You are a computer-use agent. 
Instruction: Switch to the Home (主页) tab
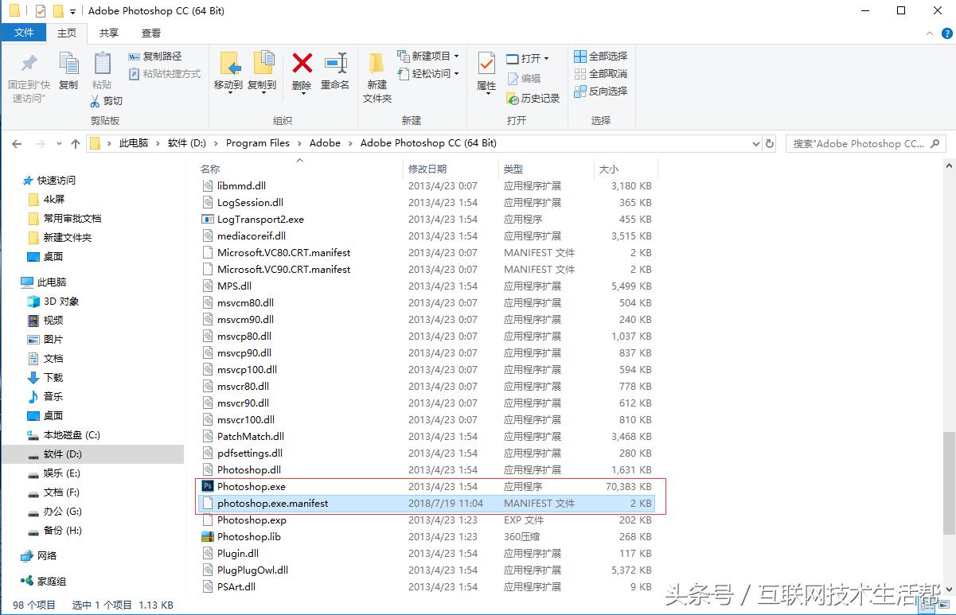click(67, 33)
